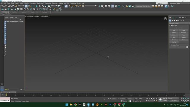Click the viewport cube navigation icon

point(165,18)
